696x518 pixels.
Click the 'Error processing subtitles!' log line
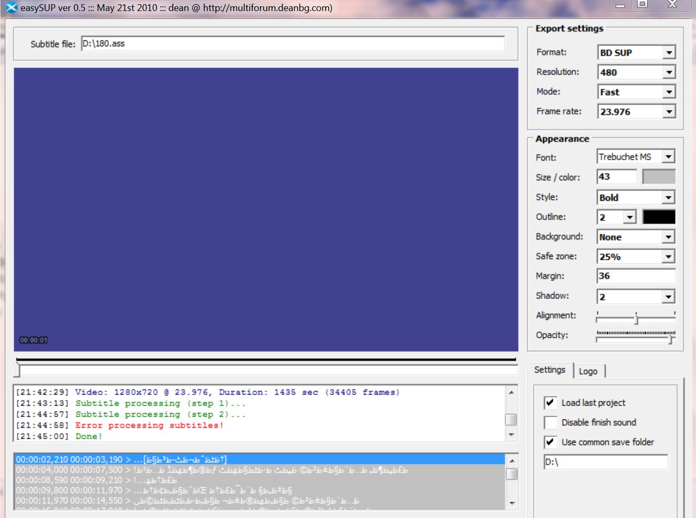[150, 426]
